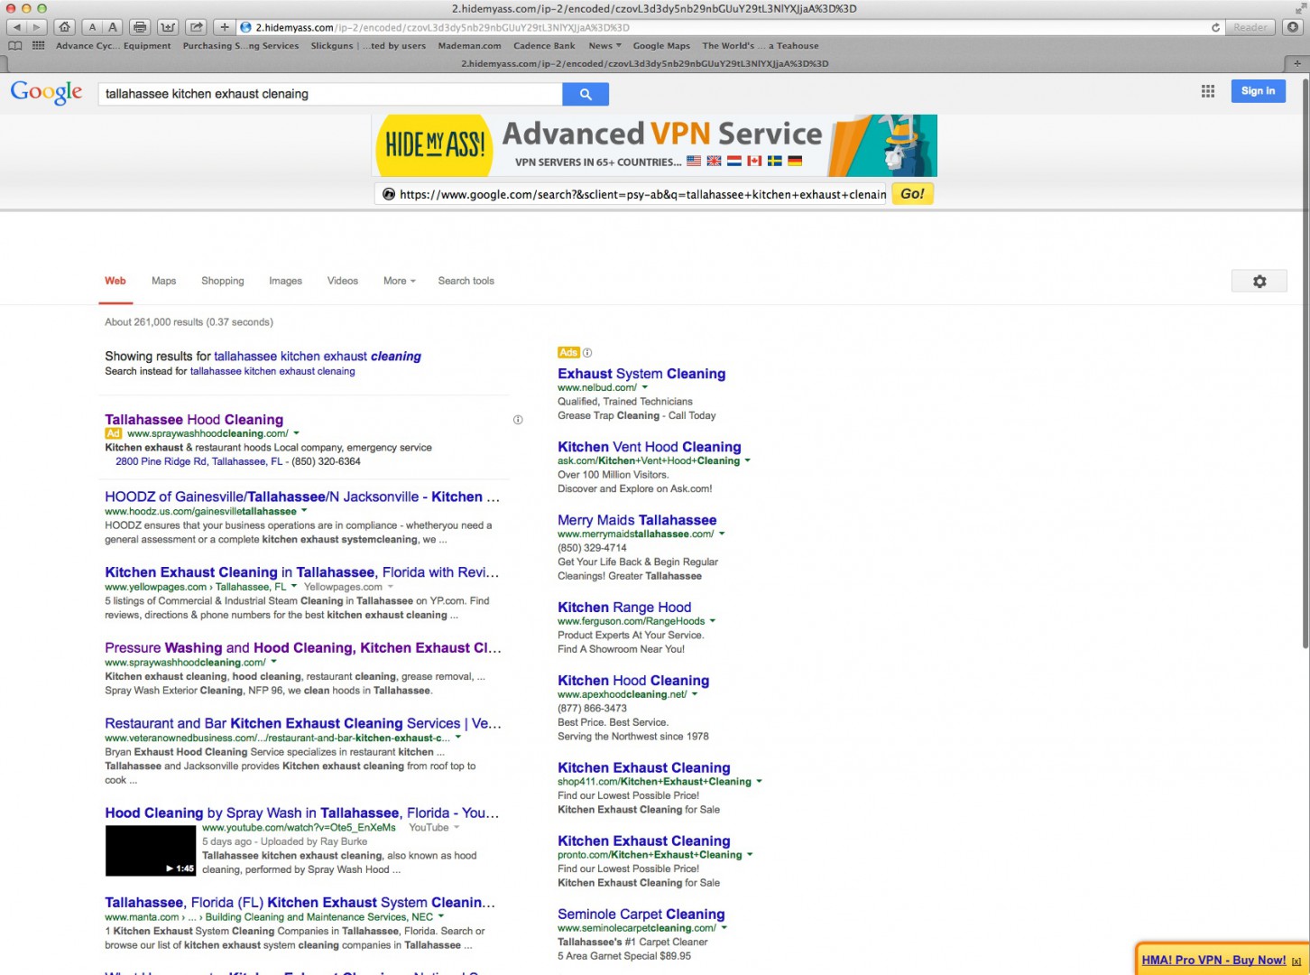Click the Safari address bar

[x=731, y=27]
